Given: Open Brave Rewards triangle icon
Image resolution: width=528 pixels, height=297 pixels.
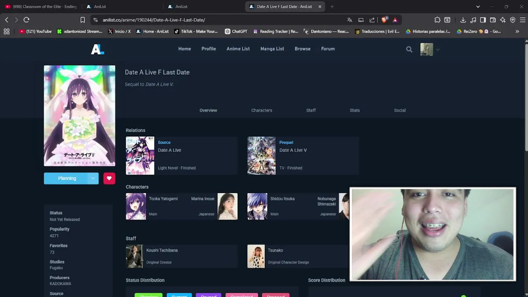Looking at the screenshot, I should tap(395, 20).
